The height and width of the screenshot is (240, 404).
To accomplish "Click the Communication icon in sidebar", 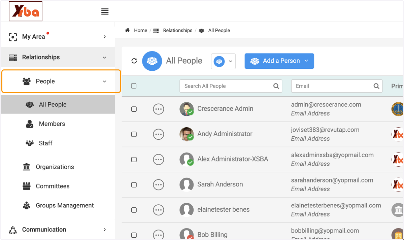I will [x=13, y=230].
